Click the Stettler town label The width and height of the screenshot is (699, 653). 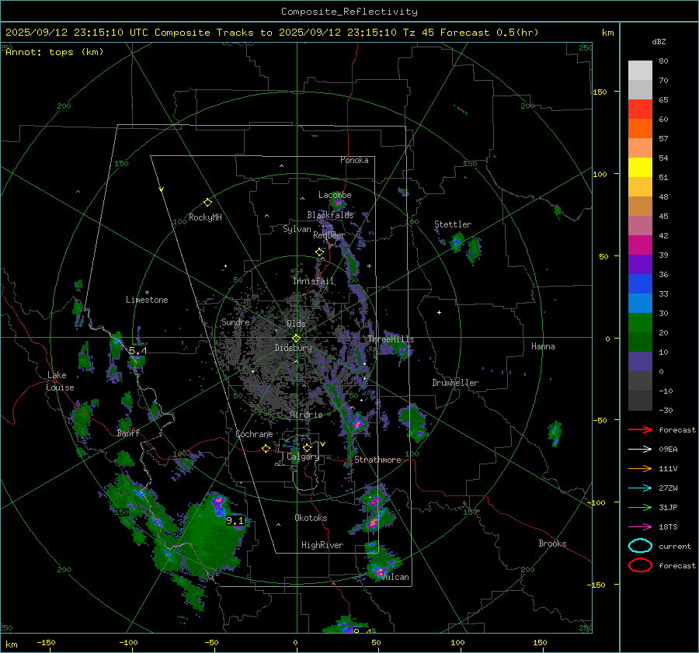tap(453, 224)
